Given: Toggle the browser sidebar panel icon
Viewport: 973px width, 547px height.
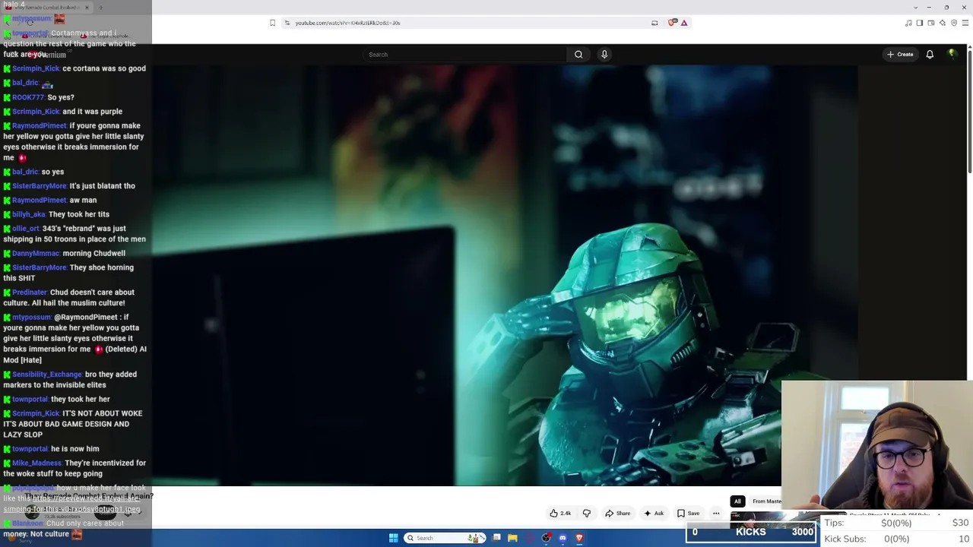Looking at the screenshot, I should [920, 23].
